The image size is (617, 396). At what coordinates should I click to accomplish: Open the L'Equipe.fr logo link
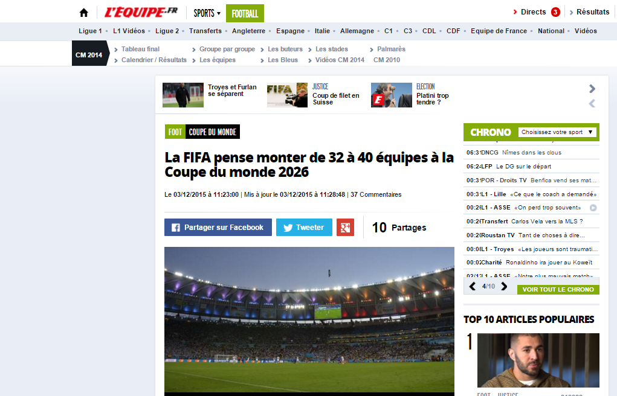[x=141, y=13]
